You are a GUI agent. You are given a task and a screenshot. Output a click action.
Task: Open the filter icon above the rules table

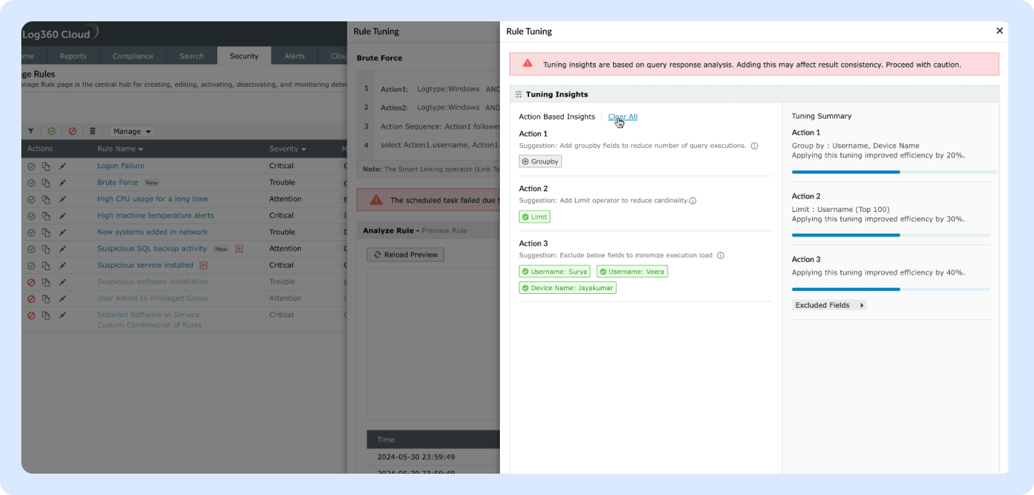(x=31, y=132)
